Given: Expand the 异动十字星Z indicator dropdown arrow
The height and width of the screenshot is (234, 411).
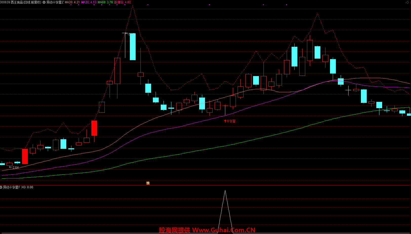Looking at the screenshot, I should pos(44,2).
